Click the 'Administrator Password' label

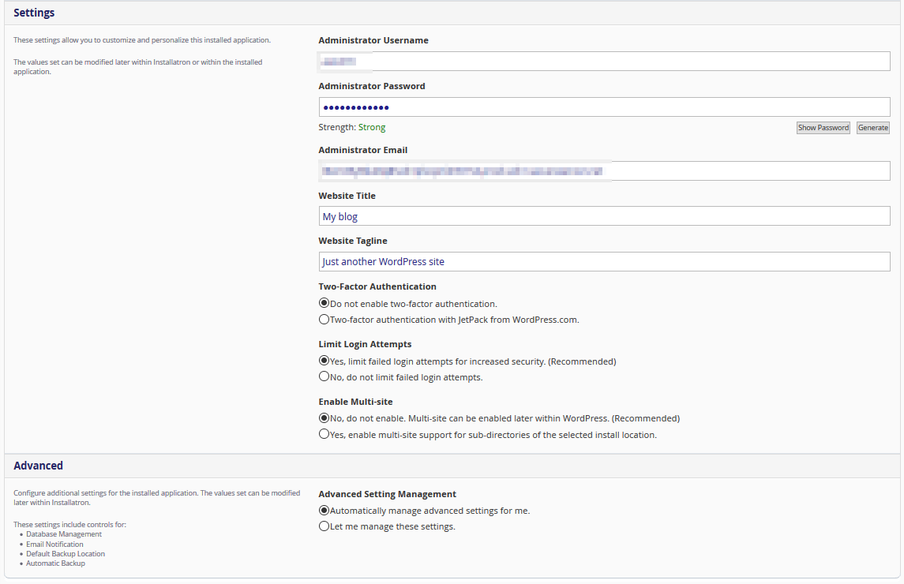(x=372, y=86)
